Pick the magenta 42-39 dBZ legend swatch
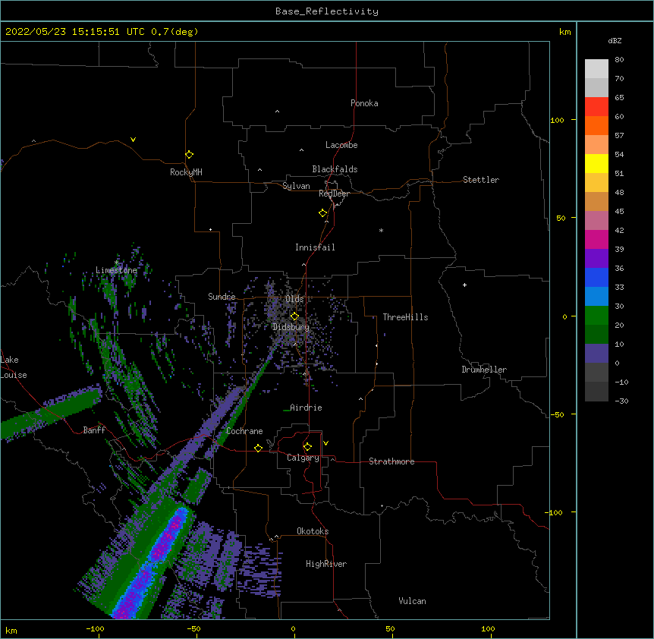 click(596, 239)
